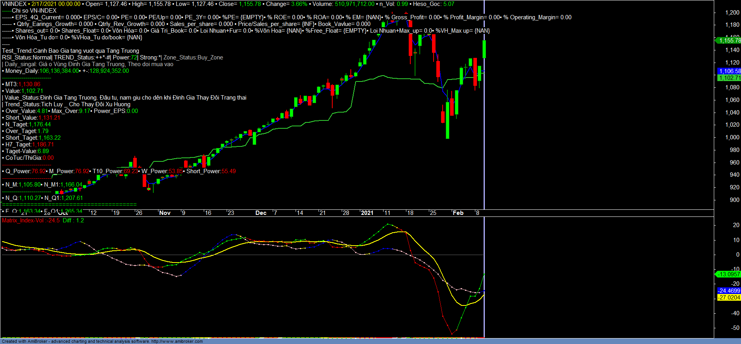Click the green 1,155.78 price label
The height and width of the screenshot is (344, 741).
(x=729, y=41)
